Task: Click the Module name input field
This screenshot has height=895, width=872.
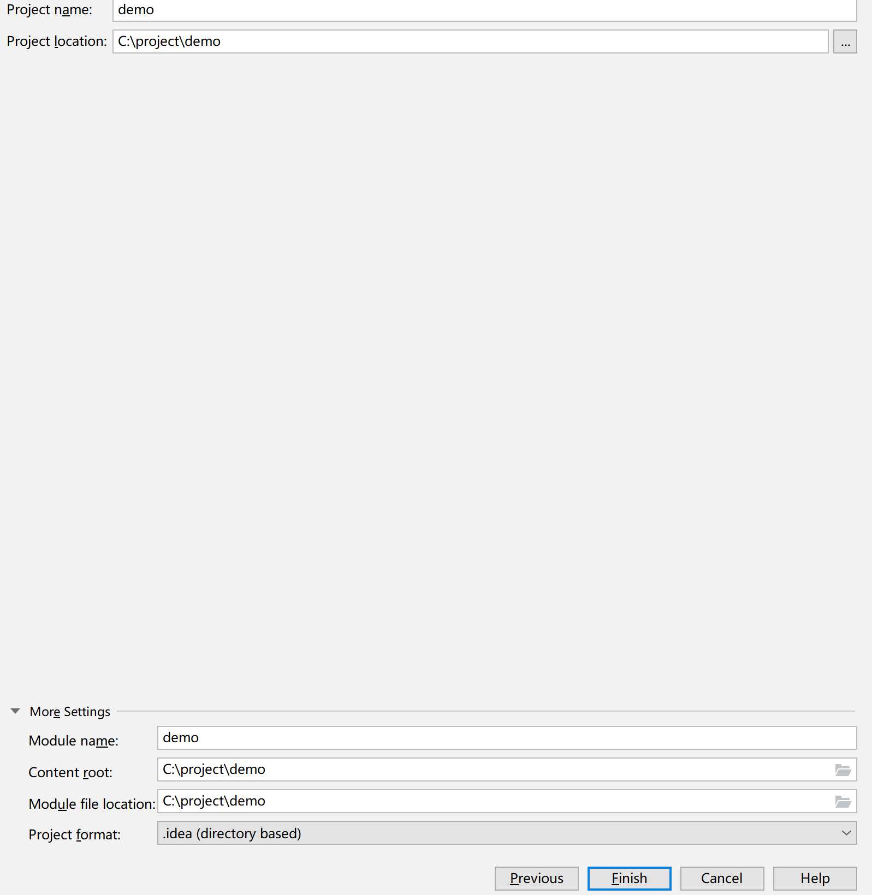Action: [x=507, y=738]
